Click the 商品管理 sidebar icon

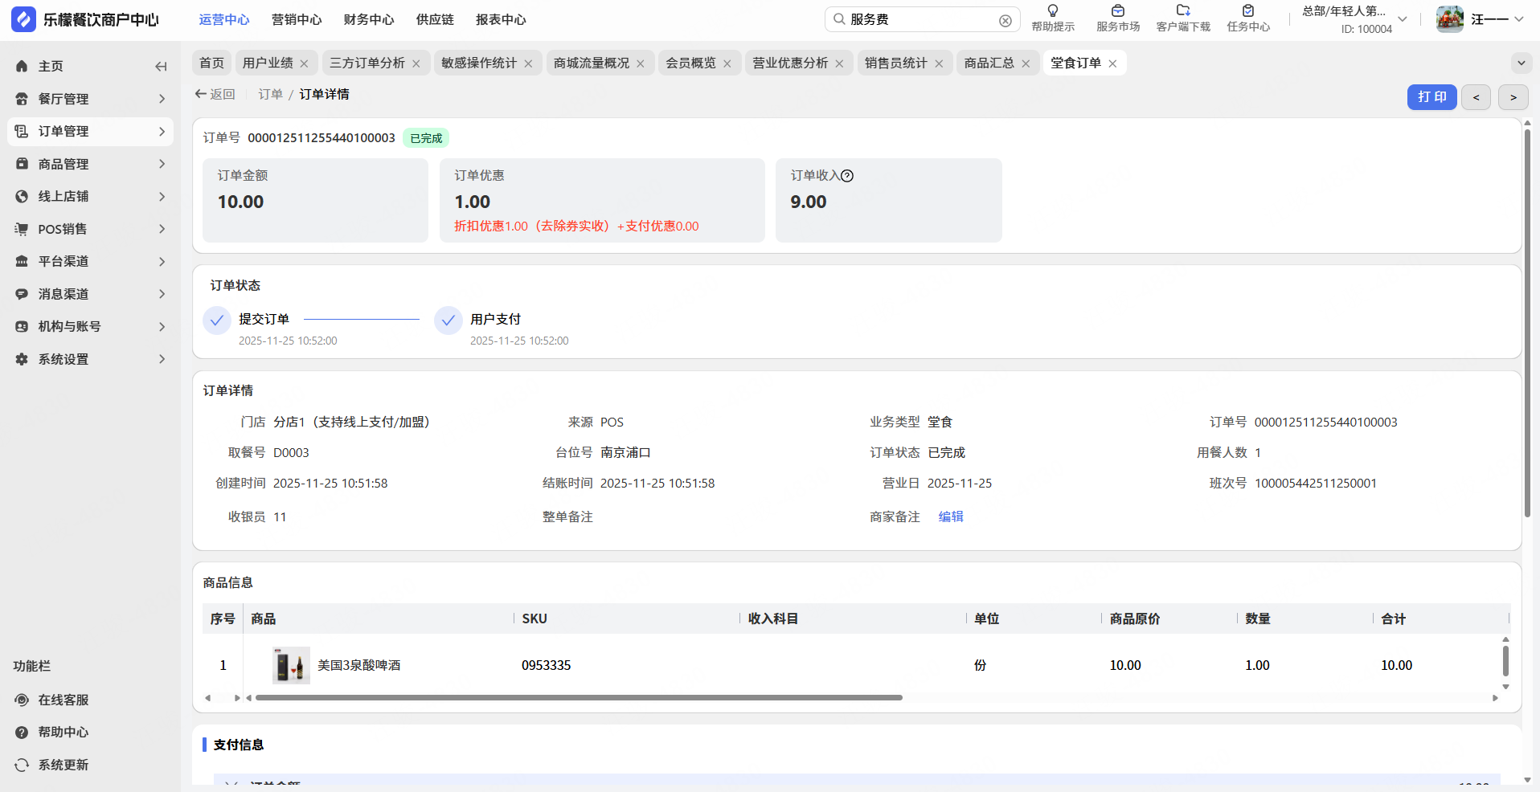(22, 164)
